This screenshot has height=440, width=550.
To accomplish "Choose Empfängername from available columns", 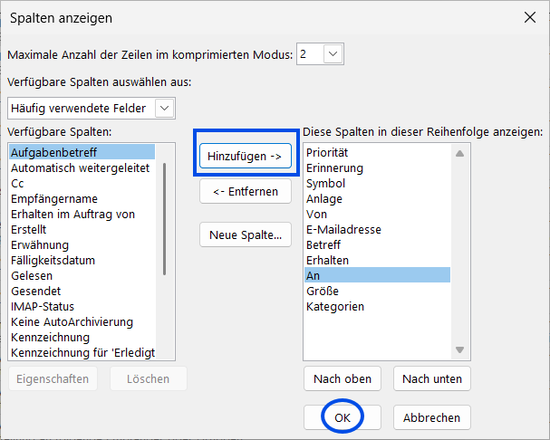I will 54,198.
